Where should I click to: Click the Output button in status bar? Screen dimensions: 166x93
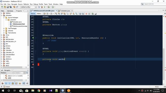[x=6, y=87]
